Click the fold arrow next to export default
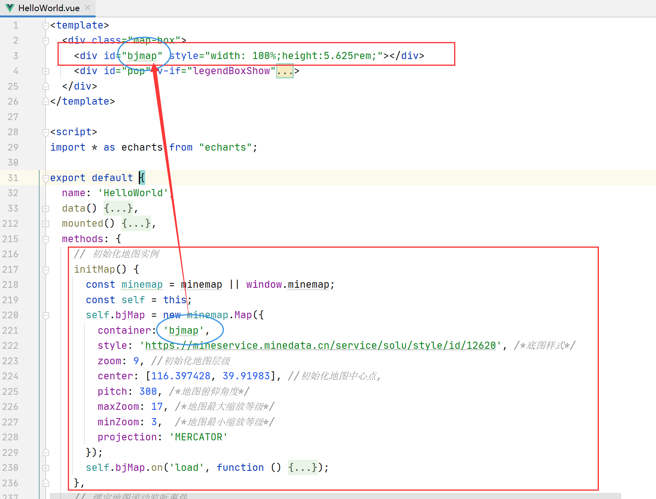Viewport: 656px width, 499px height. [45, 178]
